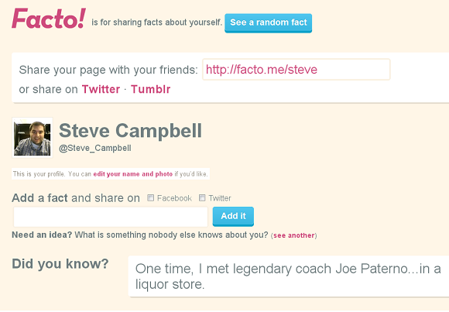Enable the Facebook sharing checkbox
Image resolution: width=449 pixels, height=312 pixels.
pyautogui.click(x=151, y=197)
